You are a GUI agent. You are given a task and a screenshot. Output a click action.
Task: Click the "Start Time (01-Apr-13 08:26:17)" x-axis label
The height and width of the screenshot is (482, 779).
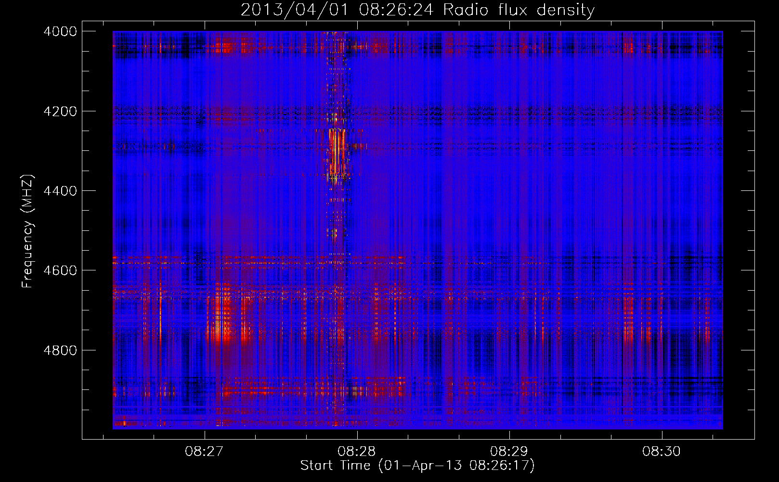click(x=417, y=466)
